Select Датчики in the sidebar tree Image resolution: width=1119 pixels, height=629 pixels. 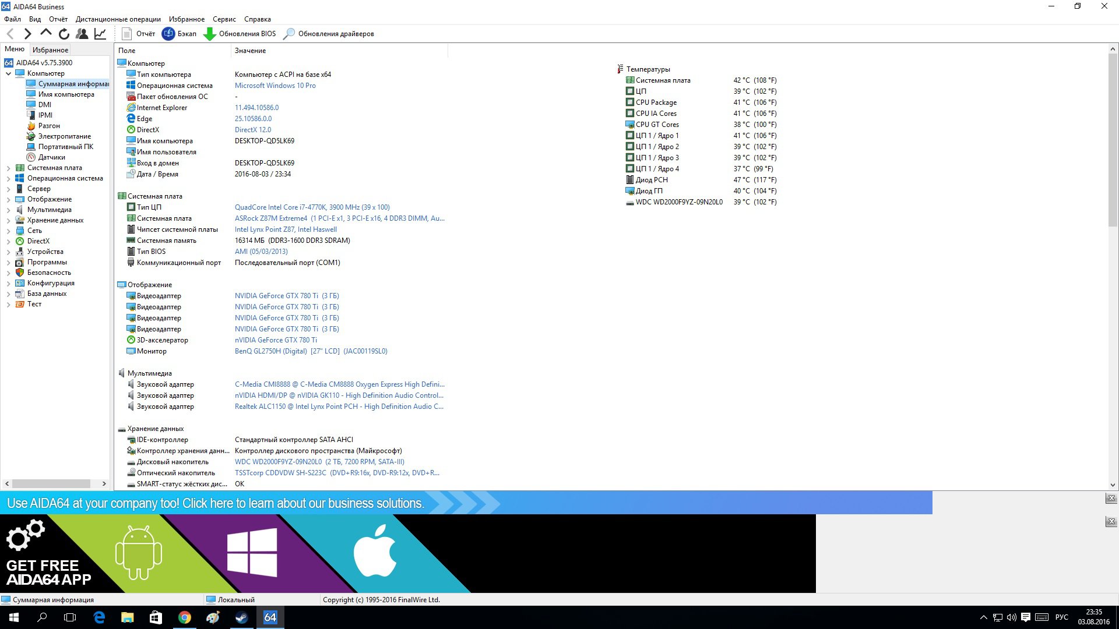(52, 157)
